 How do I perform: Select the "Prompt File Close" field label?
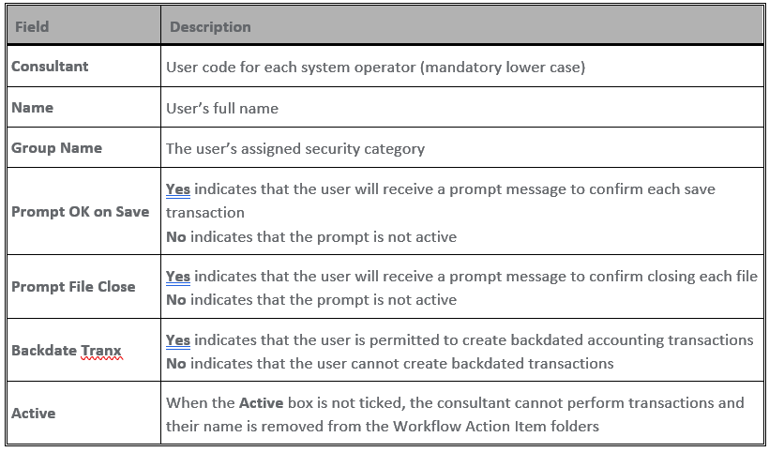point(73,287)
